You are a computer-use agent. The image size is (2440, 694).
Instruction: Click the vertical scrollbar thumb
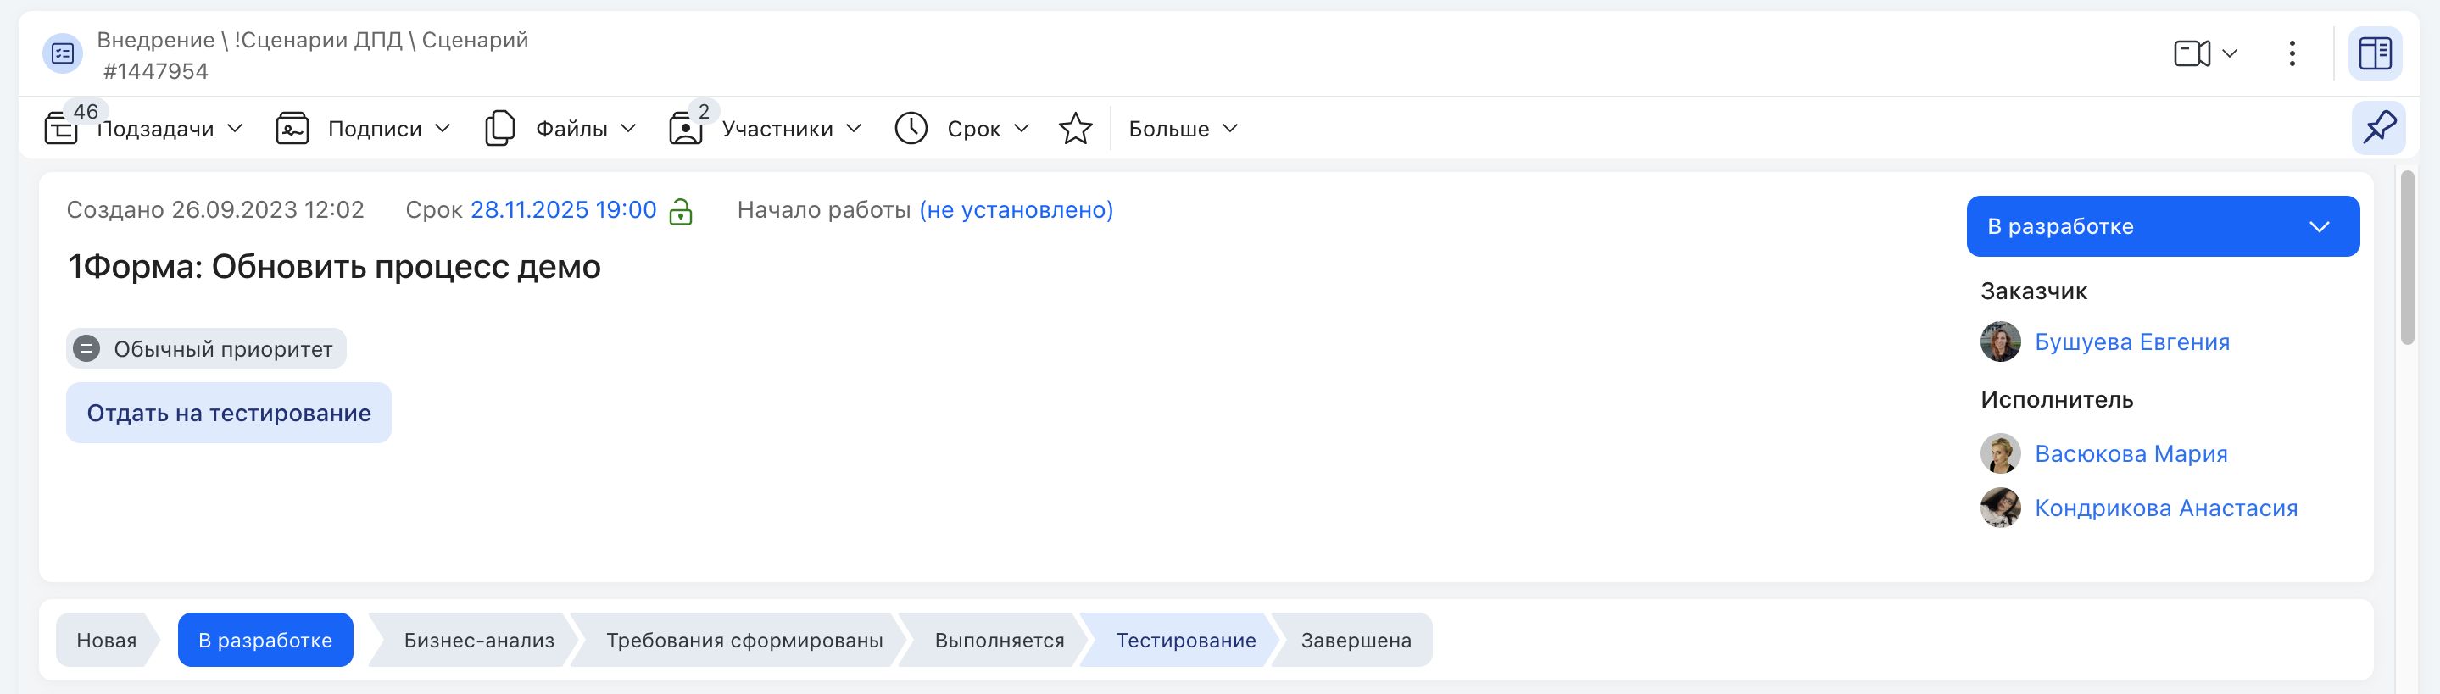tap(2407, 258)
